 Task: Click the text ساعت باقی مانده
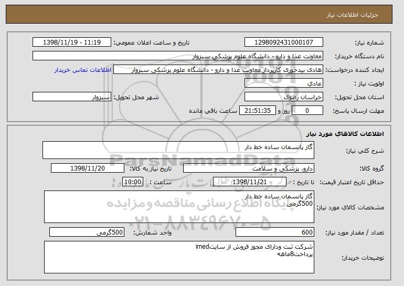tap(213, 111)
